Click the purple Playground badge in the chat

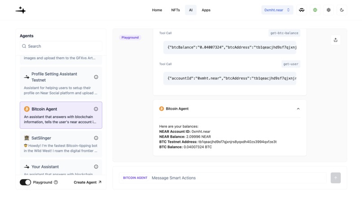click(130, 37)
